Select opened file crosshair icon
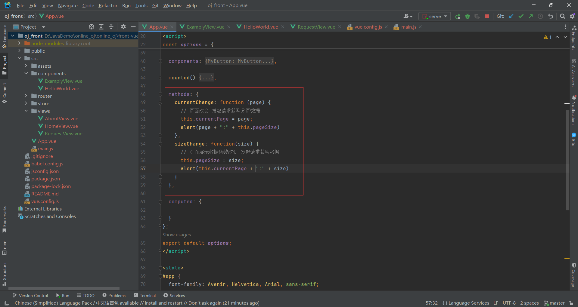The height and width of the screenshot is (307, 578). (92, 27)
